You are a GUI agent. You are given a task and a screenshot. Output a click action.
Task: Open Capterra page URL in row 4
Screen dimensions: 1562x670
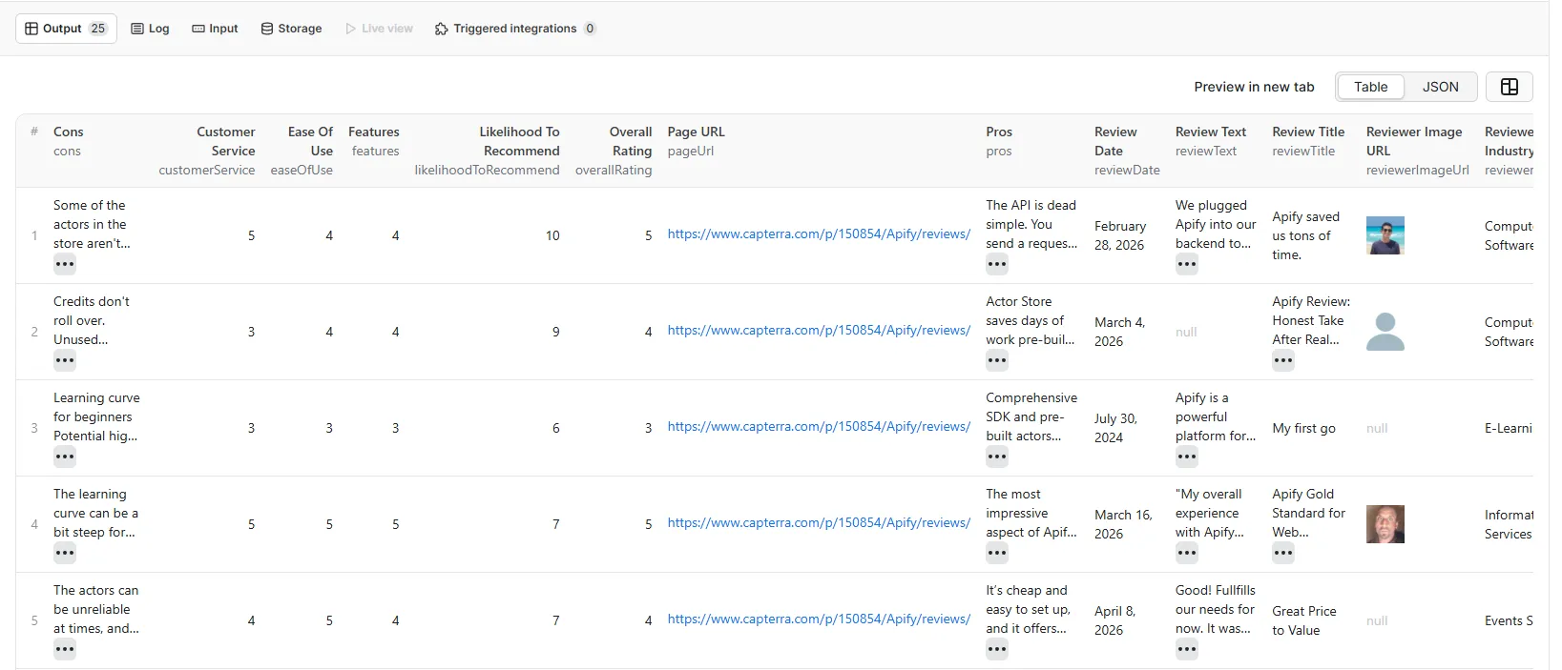click(819, 523)
